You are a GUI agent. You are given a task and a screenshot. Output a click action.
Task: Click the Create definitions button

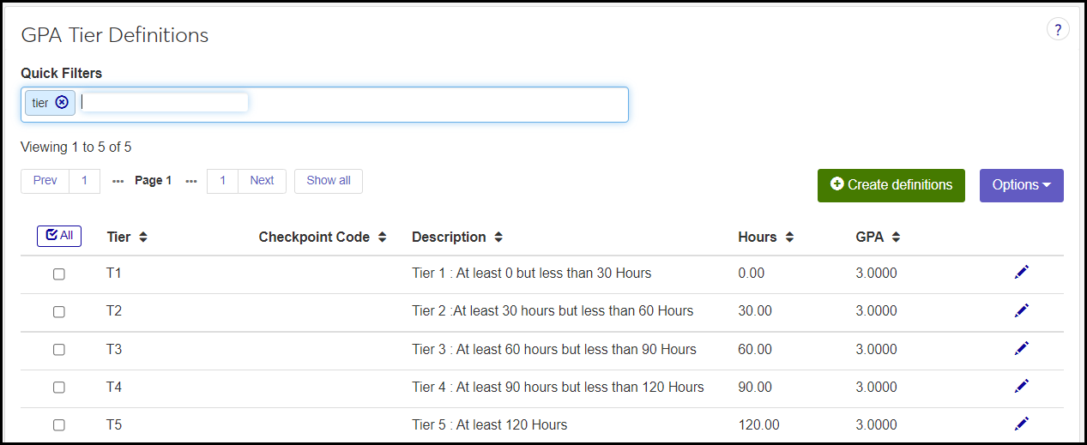coord(891,185)
